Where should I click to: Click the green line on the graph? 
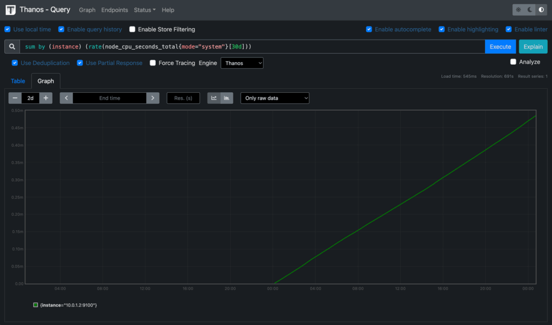405,201
